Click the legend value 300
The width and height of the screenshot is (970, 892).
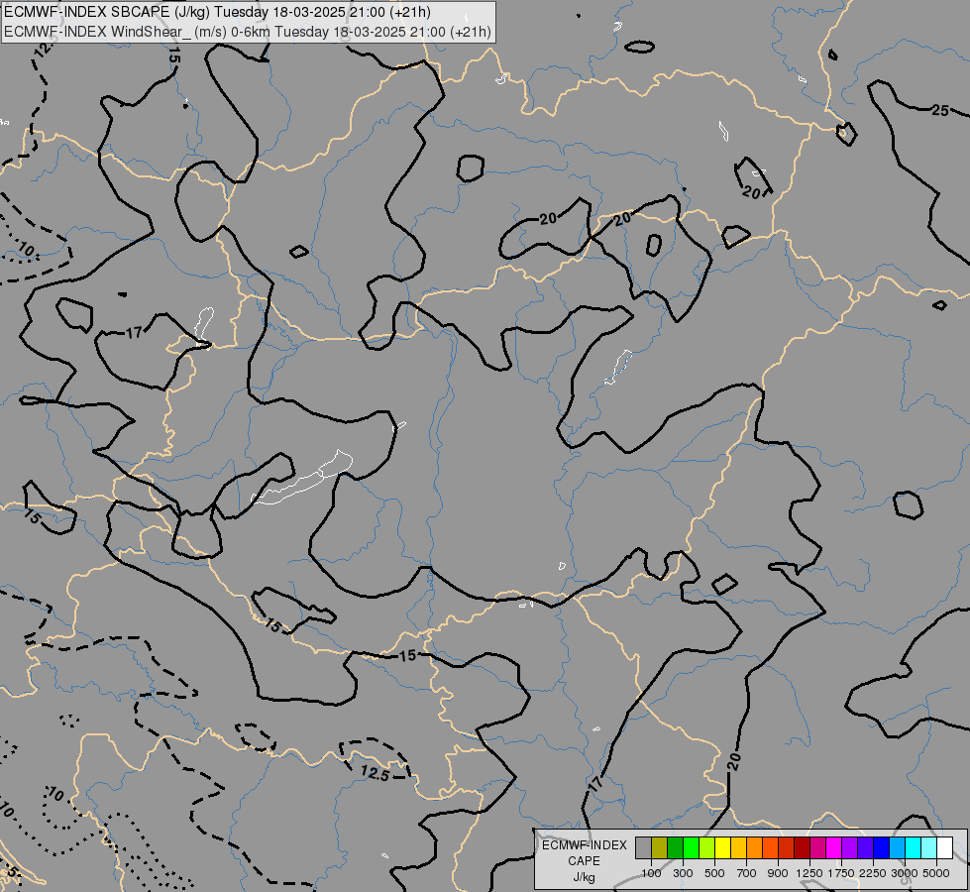(683, 873)
